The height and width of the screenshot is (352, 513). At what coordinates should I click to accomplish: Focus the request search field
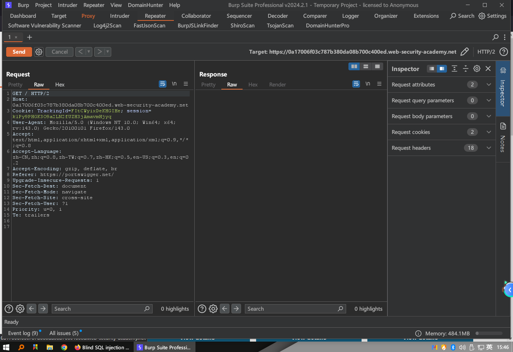click(x=102, y=309)
